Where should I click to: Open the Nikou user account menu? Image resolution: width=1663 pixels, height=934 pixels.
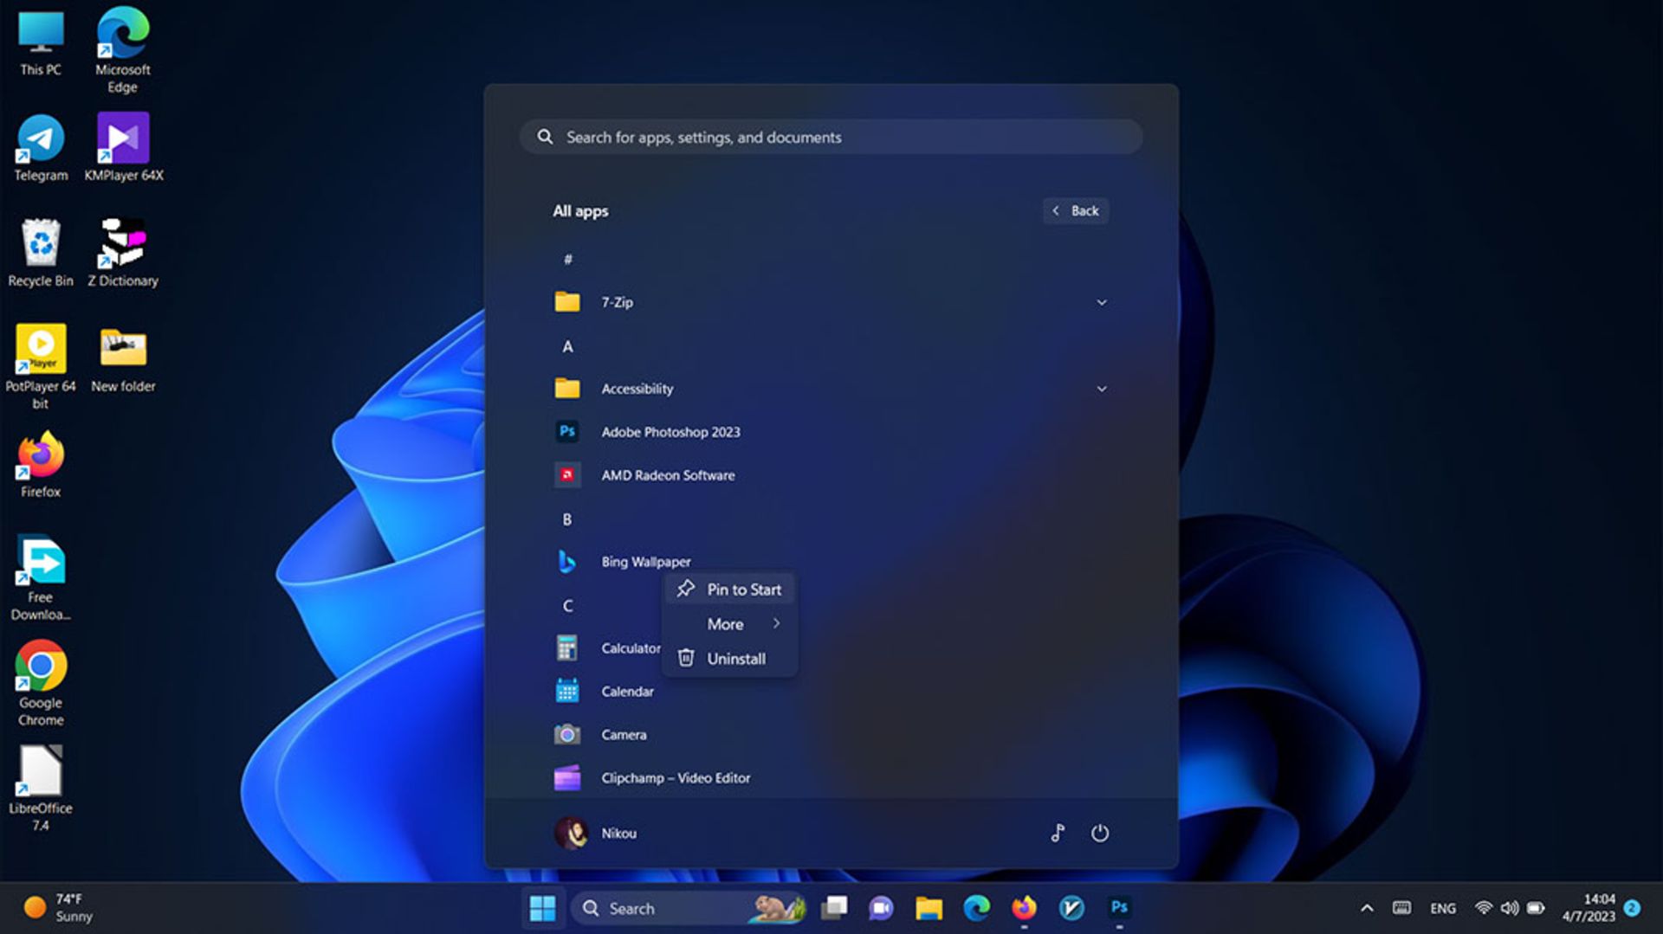[x=596, y=834]
